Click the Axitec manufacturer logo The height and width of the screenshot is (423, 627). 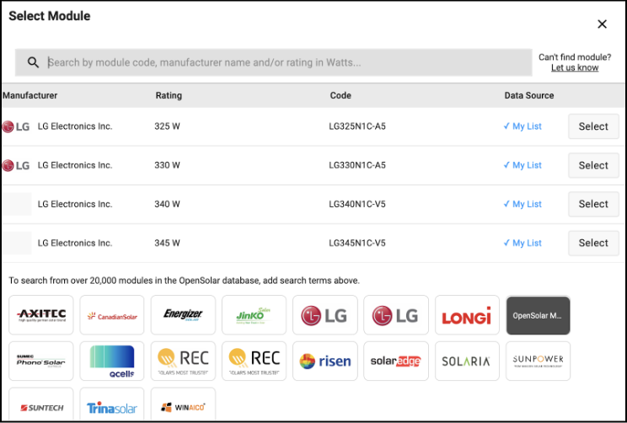(x=41, y=315)
